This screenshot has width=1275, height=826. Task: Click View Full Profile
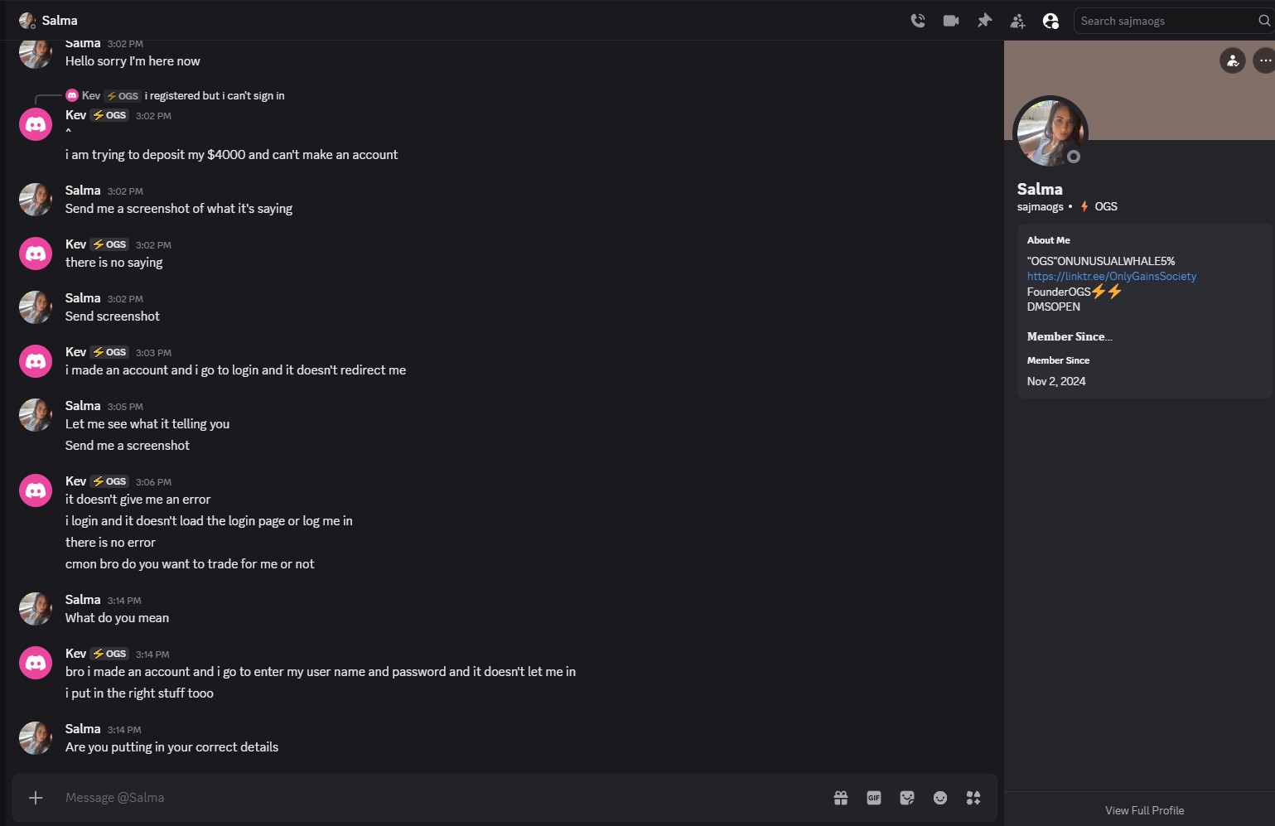(1144, 810)
